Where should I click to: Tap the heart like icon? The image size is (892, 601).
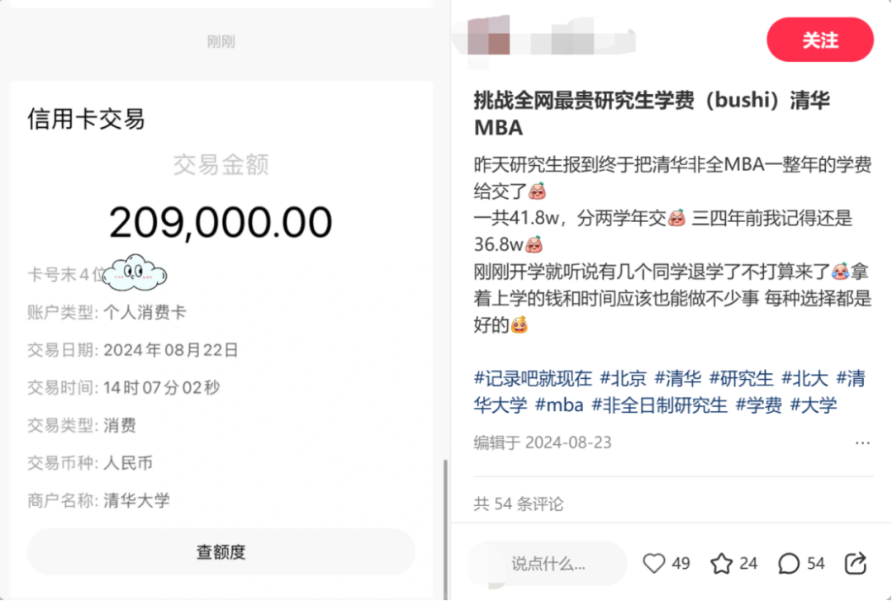653,564
